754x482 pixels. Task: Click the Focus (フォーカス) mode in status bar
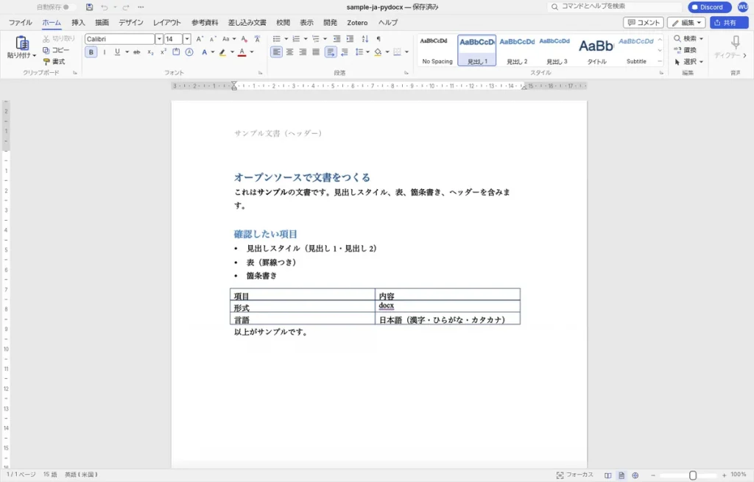574,475
